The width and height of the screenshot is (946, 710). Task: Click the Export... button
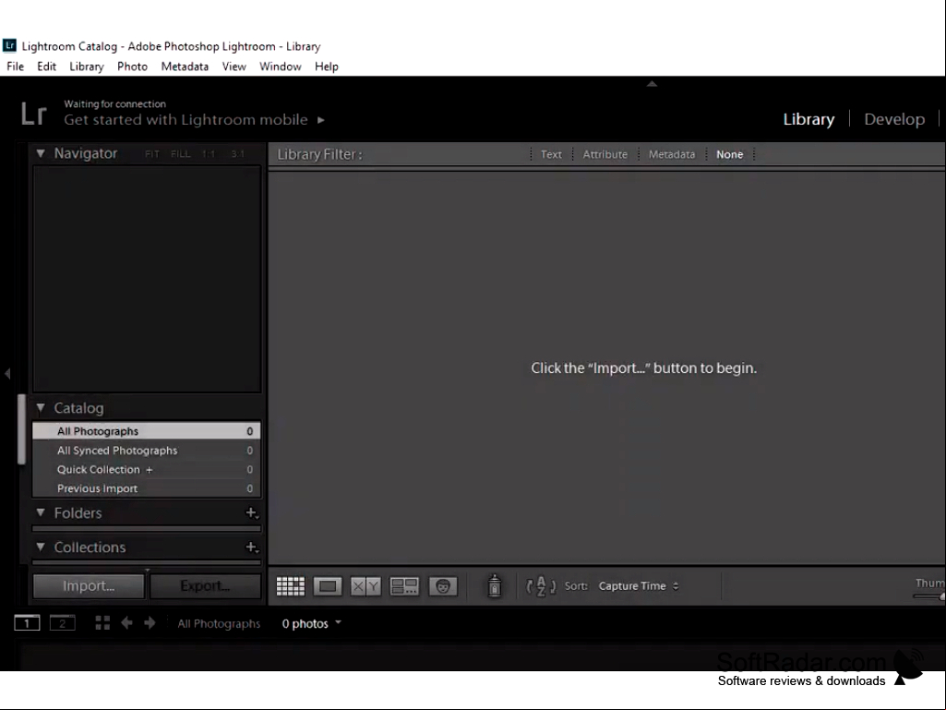point(205,585)
